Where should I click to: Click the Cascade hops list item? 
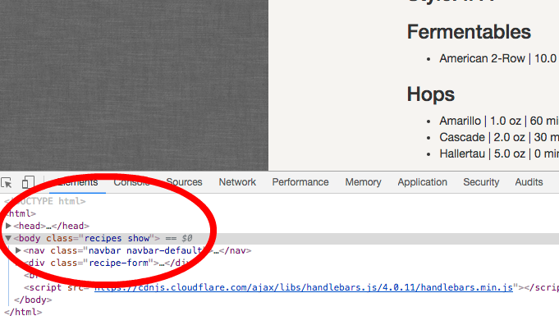tap(499, 137)
